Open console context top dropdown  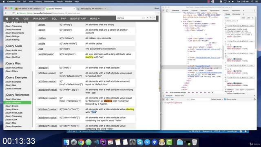pyautogui.click(x=179, y=99)
